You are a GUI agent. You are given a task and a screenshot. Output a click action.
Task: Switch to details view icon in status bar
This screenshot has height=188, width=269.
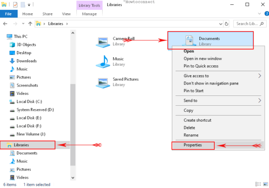258,184
